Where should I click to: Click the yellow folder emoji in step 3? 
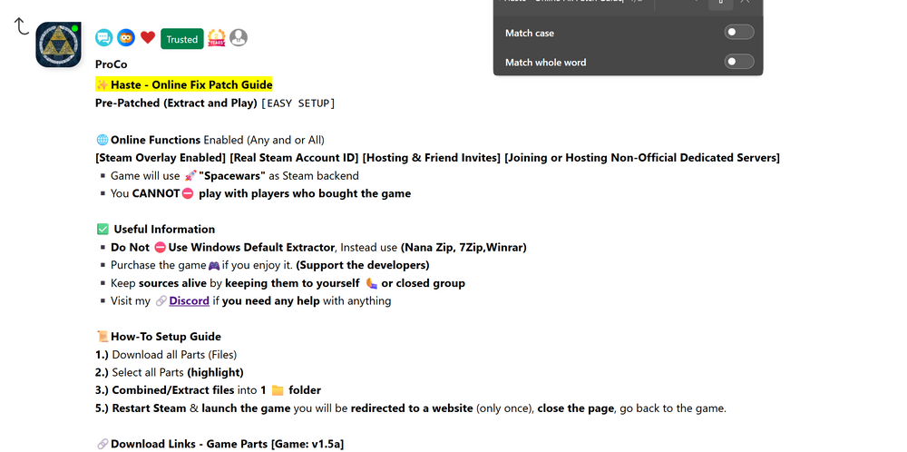[278, 390]
